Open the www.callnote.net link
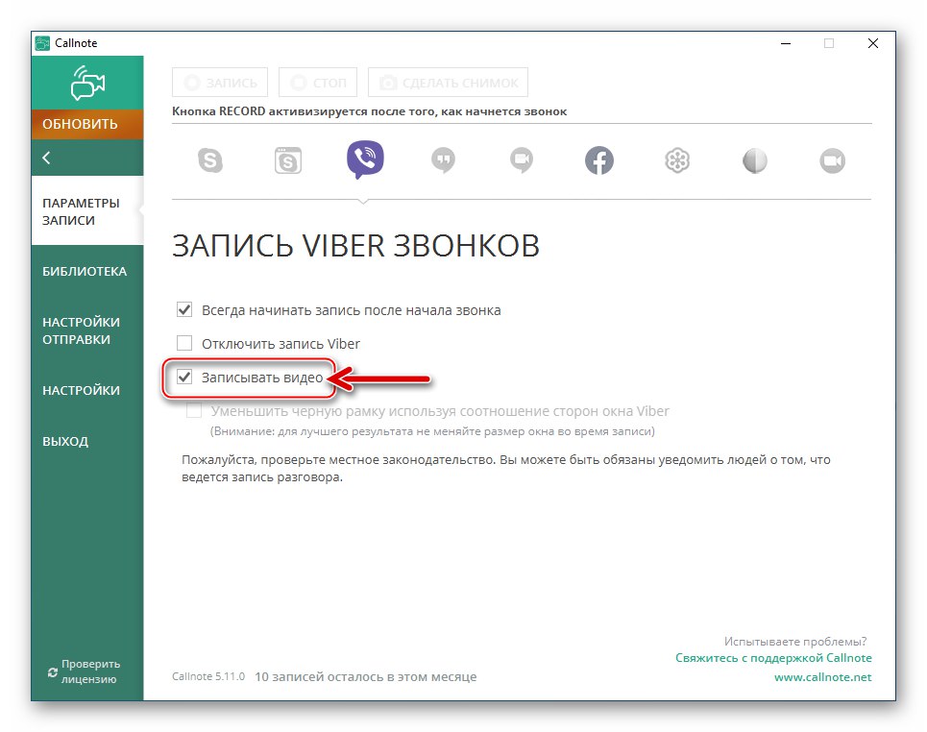Viewport: 927px width, 732px height. tap(823, 677)
